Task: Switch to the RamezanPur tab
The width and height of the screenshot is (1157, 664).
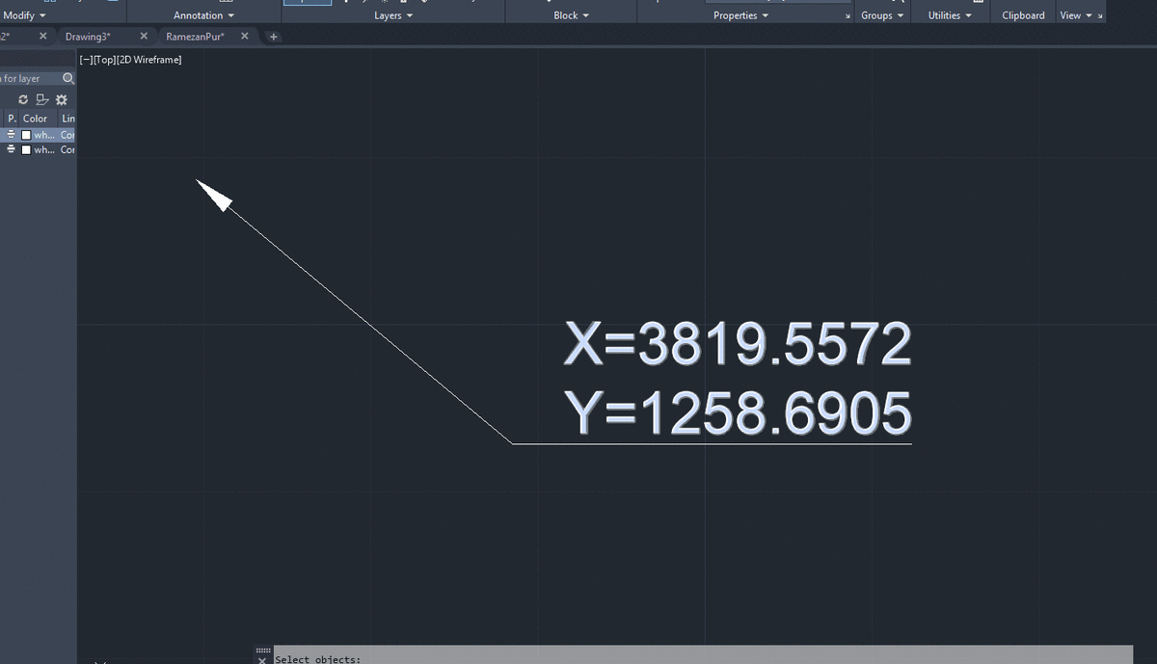Action: pos(196,36)
